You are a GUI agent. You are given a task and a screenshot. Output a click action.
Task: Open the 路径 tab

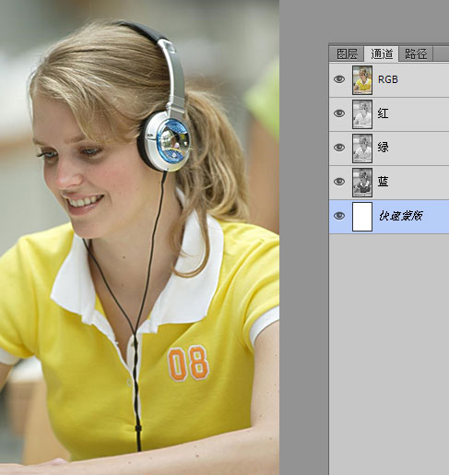[x=416, y=54]
